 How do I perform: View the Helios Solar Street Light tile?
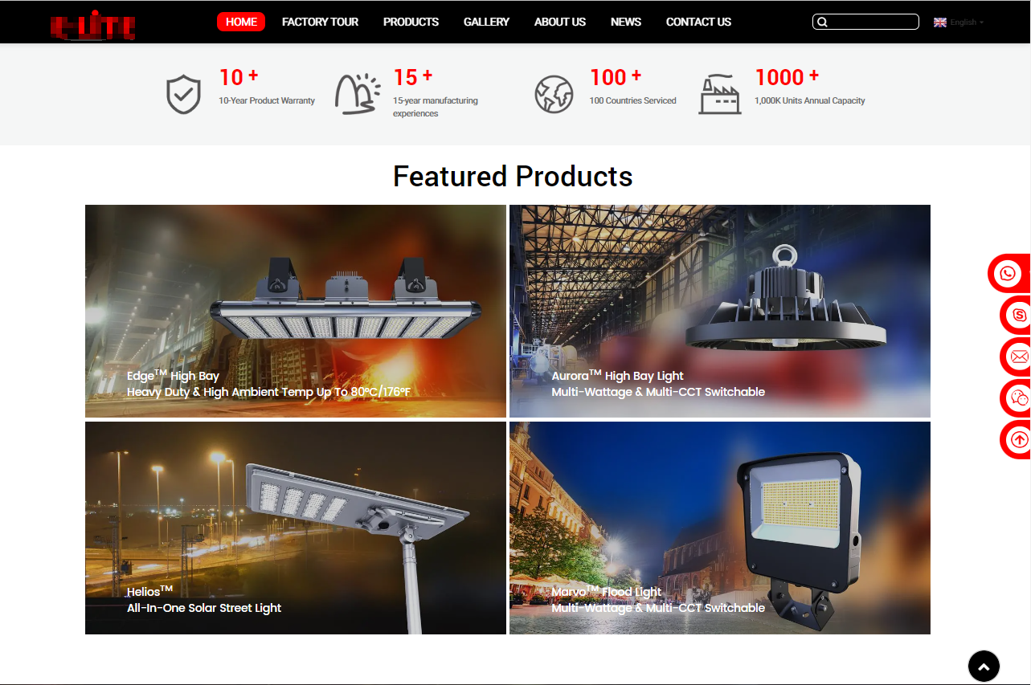(x=296, y=528)
